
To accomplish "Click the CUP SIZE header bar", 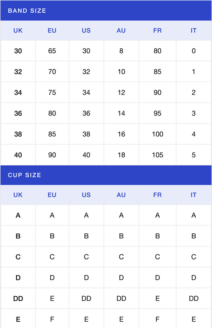I will 106,175.
